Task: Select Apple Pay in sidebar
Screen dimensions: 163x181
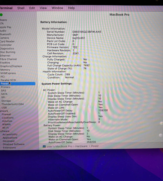Action: coord(5,27)
